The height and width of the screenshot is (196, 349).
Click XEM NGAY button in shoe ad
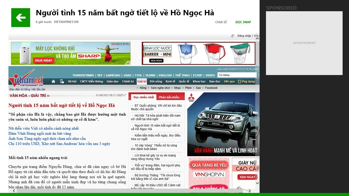(x=247, y=177)
